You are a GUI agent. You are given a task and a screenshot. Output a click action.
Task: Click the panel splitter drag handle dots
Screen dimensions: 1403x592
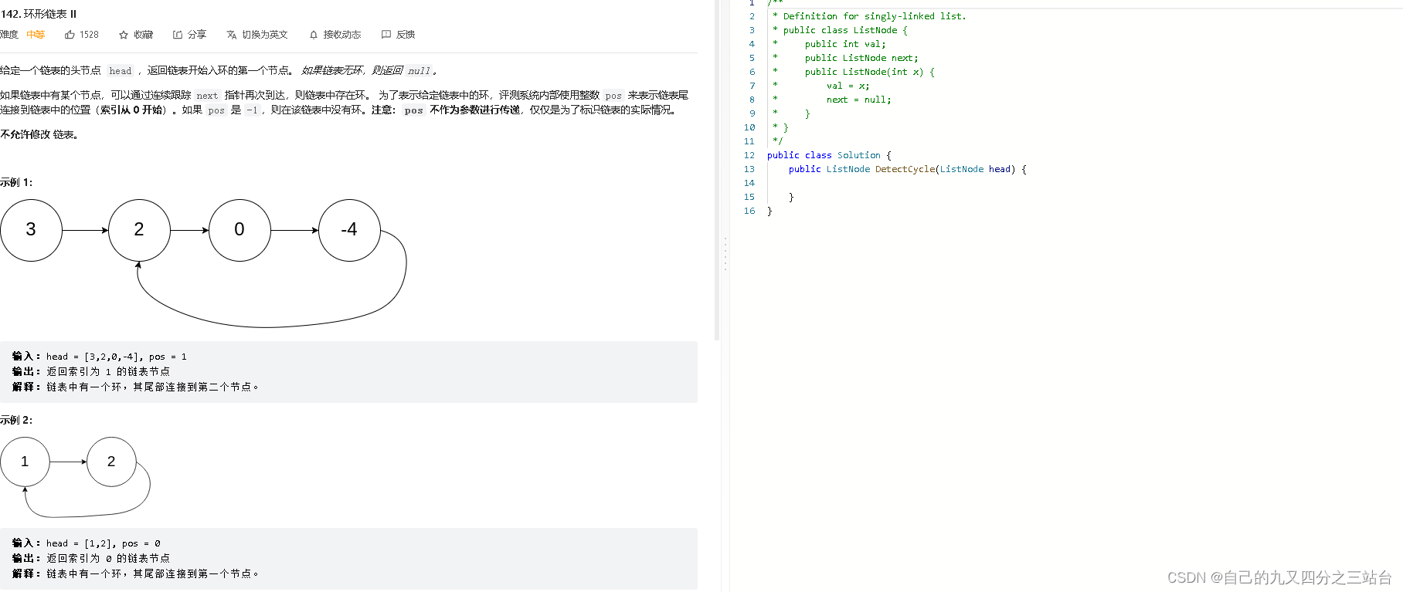(x=725, y=253)
